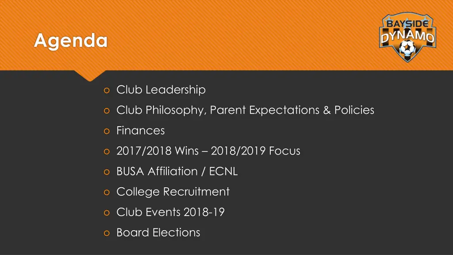Select the Agenda slide title
The width and height of the screenshot is (453, 255).
pos(71,41)
